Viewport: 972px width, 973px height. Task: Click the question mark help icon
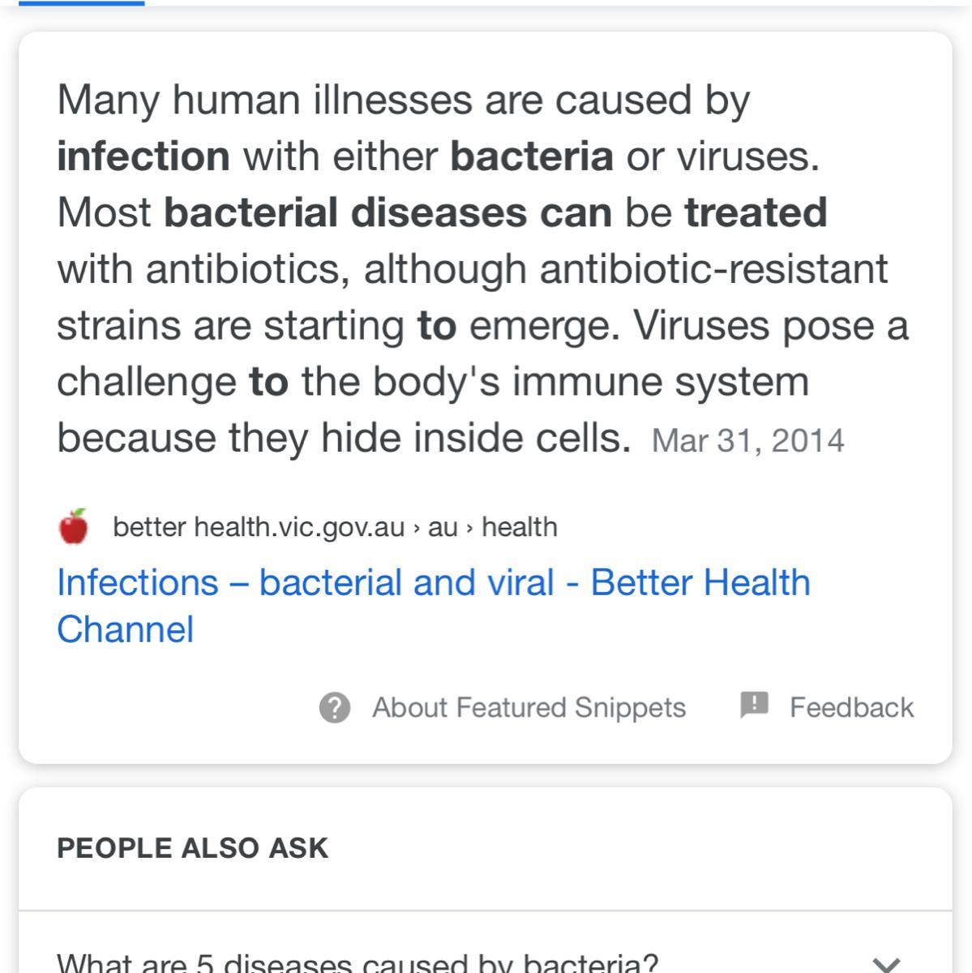[335, 707]
